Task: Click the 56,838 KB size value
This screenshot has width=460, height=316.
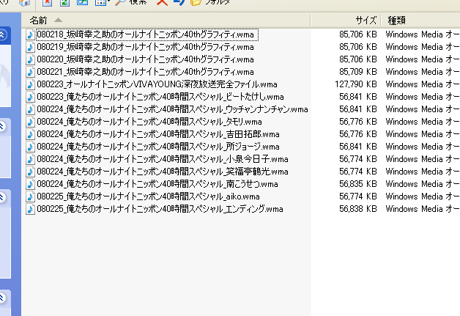Action: (358, 210)
